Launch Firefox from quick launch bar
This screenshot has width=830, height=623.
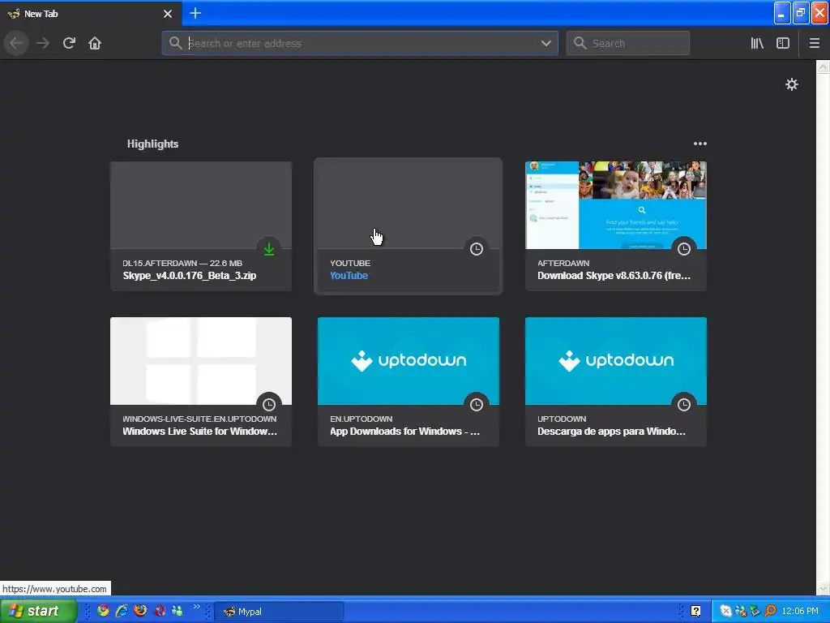140,611
